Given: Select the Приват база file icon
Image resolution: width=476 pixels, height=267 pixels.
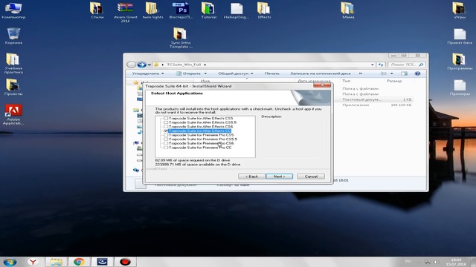Looking at the screenshot, I should [x=460, y=36].
